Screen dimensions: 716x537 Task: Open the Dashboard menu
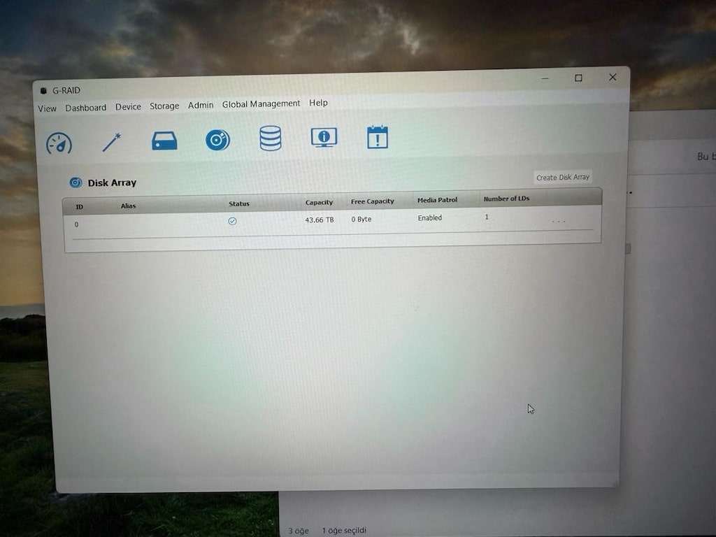pos(85,108)
